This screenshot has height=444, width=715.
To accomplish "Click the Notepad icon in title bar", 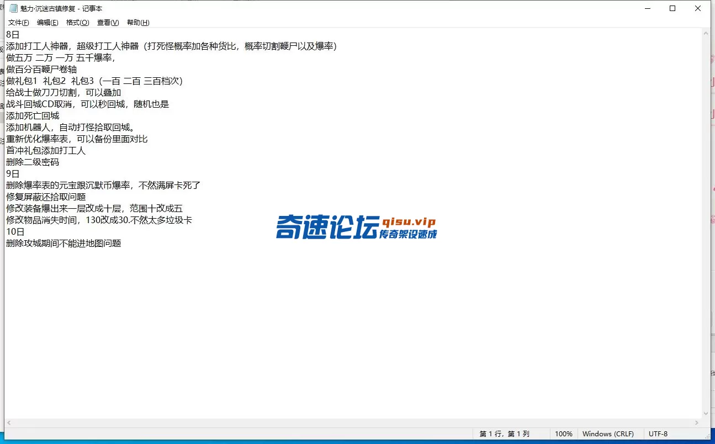I will coord(13,8).
